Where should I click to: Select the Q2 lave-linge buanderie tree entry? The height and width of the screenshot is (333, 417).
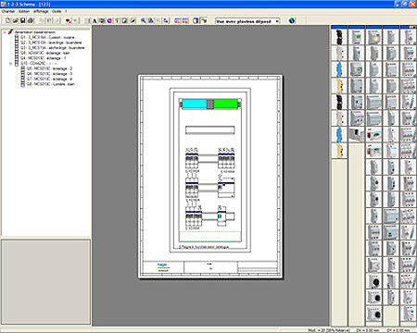tap(51, 43)
